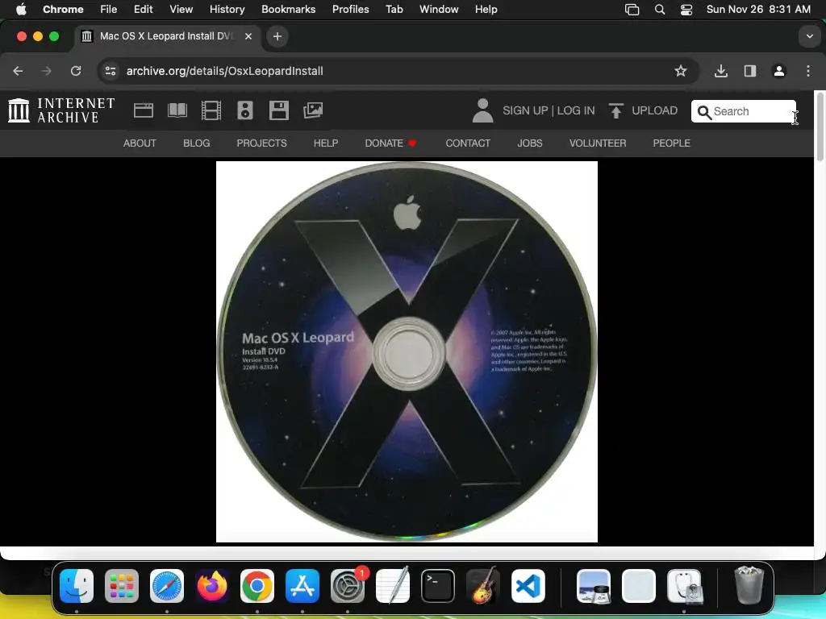View site information icon in address bar

(110, 71)
